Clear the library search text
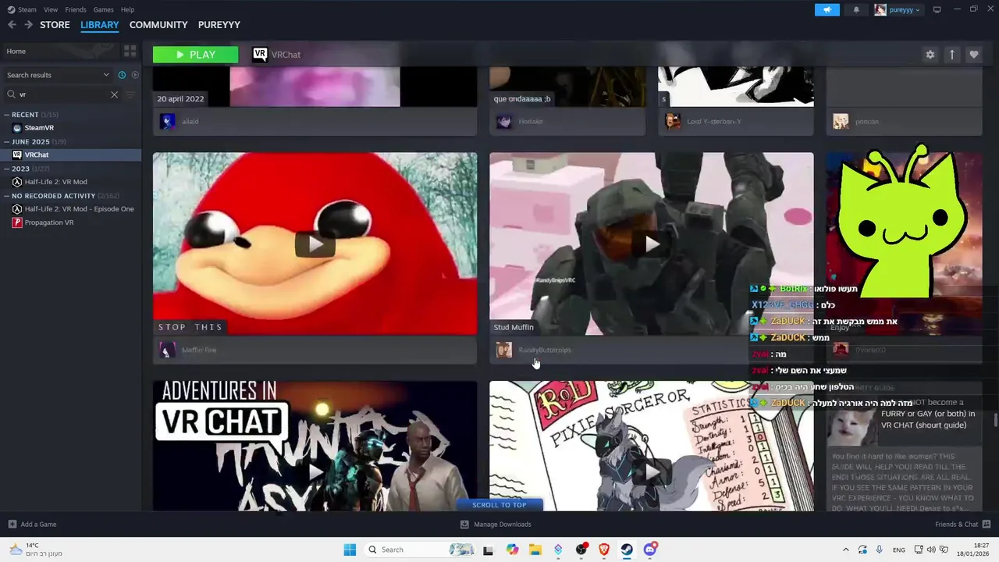The width and height of the screenshot is (999, 562). point(114,94)
